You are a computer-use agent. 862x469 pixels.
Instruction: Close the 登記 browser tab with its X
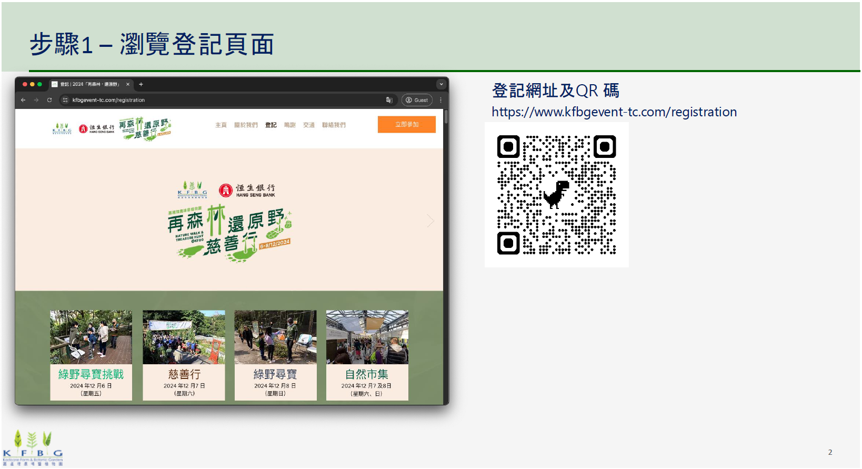click(x=127, y=84)
